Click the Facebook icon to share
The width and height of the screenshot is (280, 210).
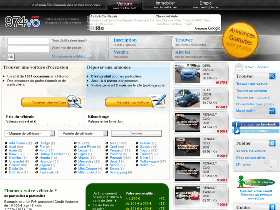click(236, 124)
